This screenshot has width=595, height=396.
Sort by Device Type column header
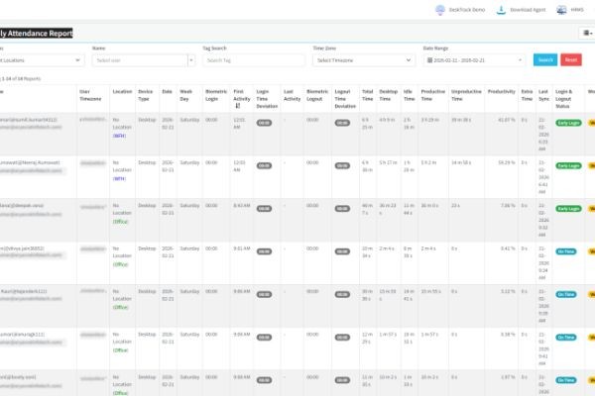point(146,95)
